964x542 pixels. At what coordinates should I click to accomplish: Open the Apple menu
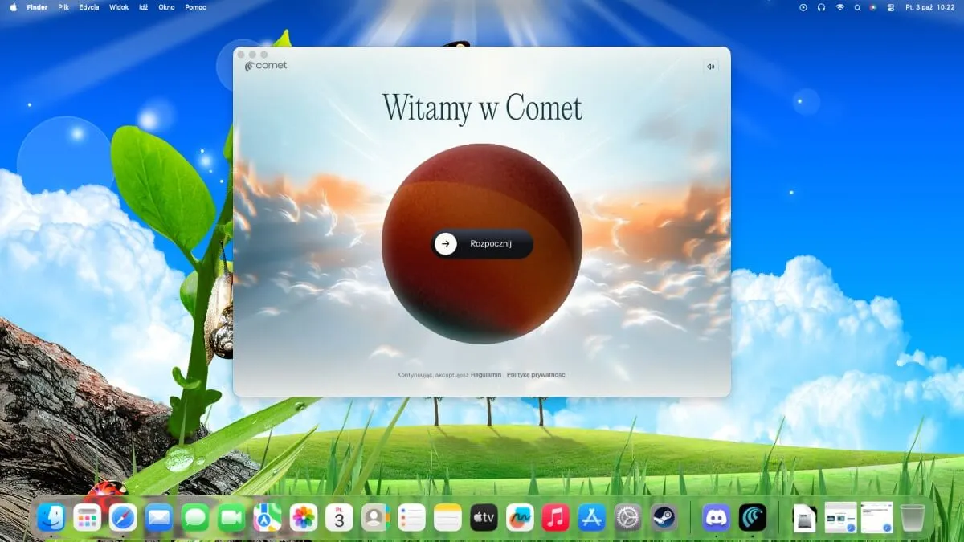point(13,7)
